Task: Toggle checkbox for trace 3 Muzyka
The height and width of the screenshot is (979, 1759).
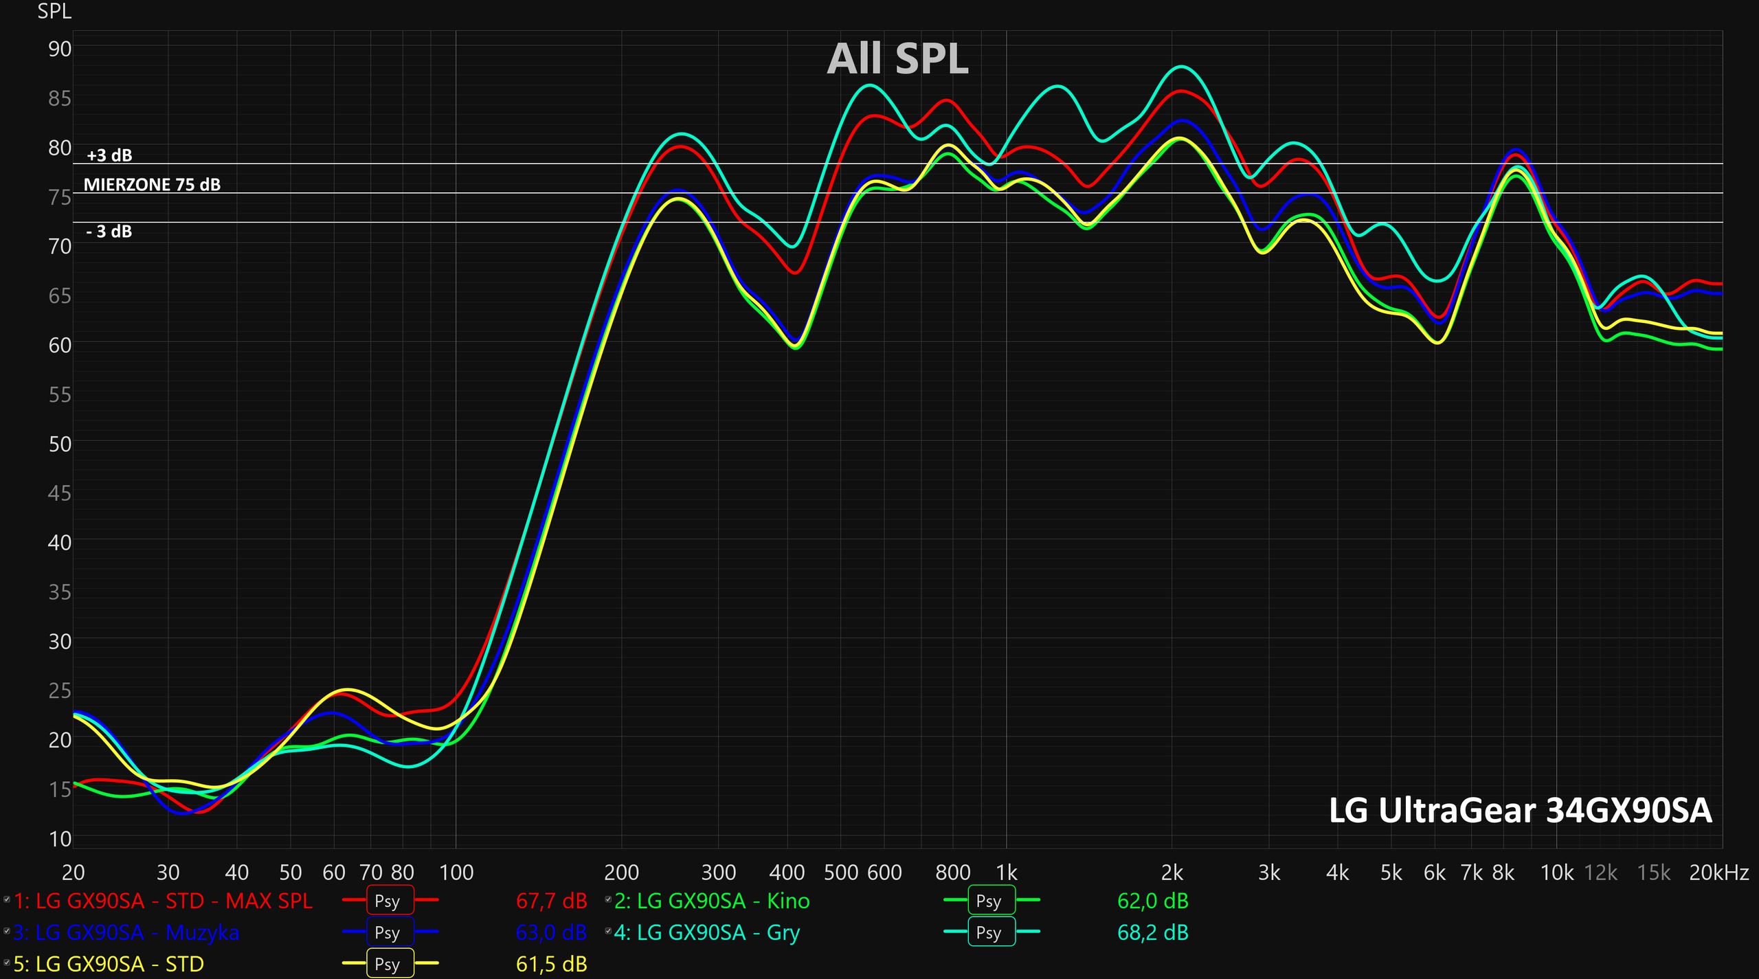Action: pyautogui.click(x=7, y=931)
